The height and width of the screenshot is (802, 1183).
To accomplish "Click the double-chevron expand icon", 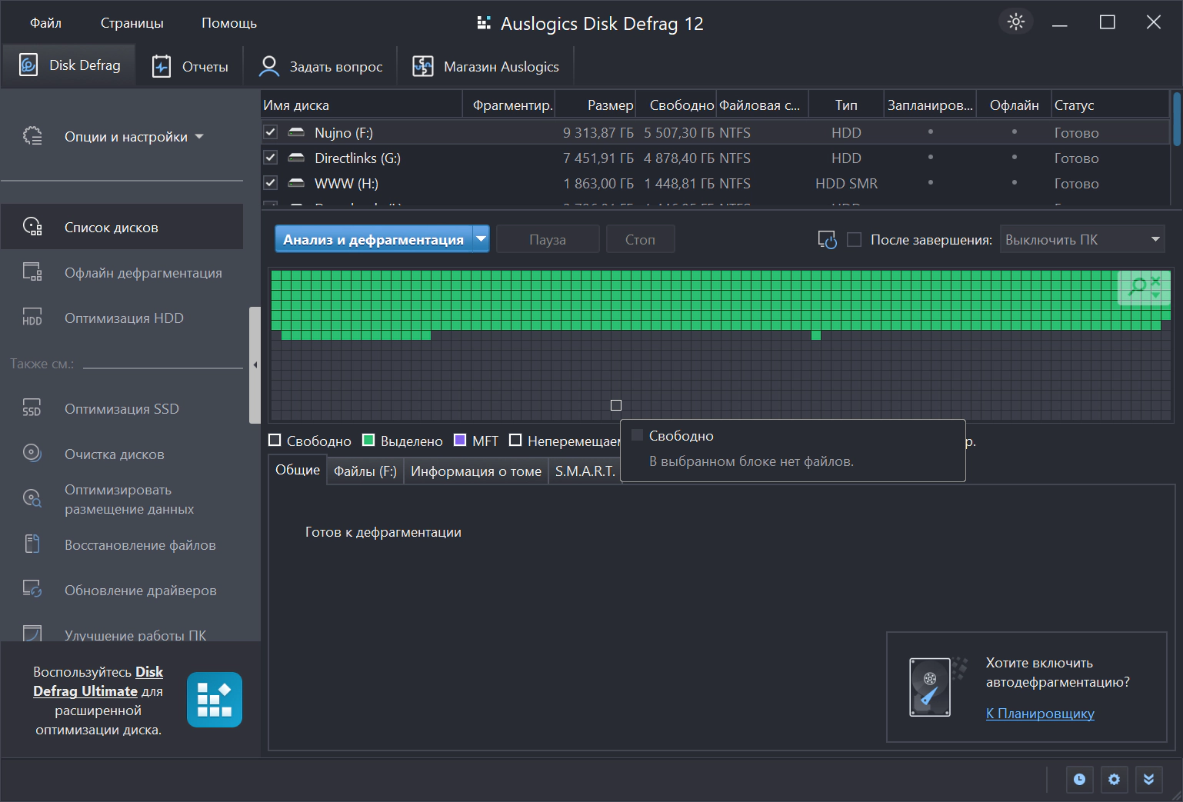I will pos(1148,780).
